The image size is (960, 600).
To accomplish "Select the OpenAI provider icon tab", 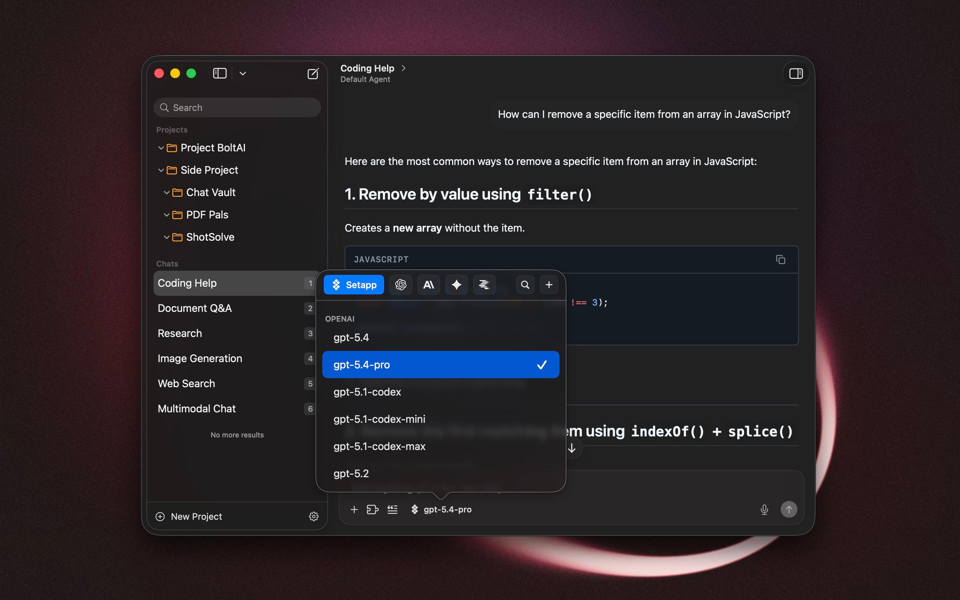I will coord(400,285).
